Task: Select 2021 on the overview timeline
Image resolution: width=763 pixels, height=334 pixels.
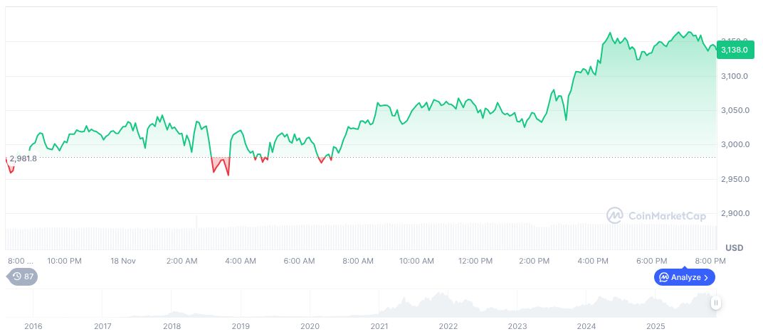Action: (379, 326)
